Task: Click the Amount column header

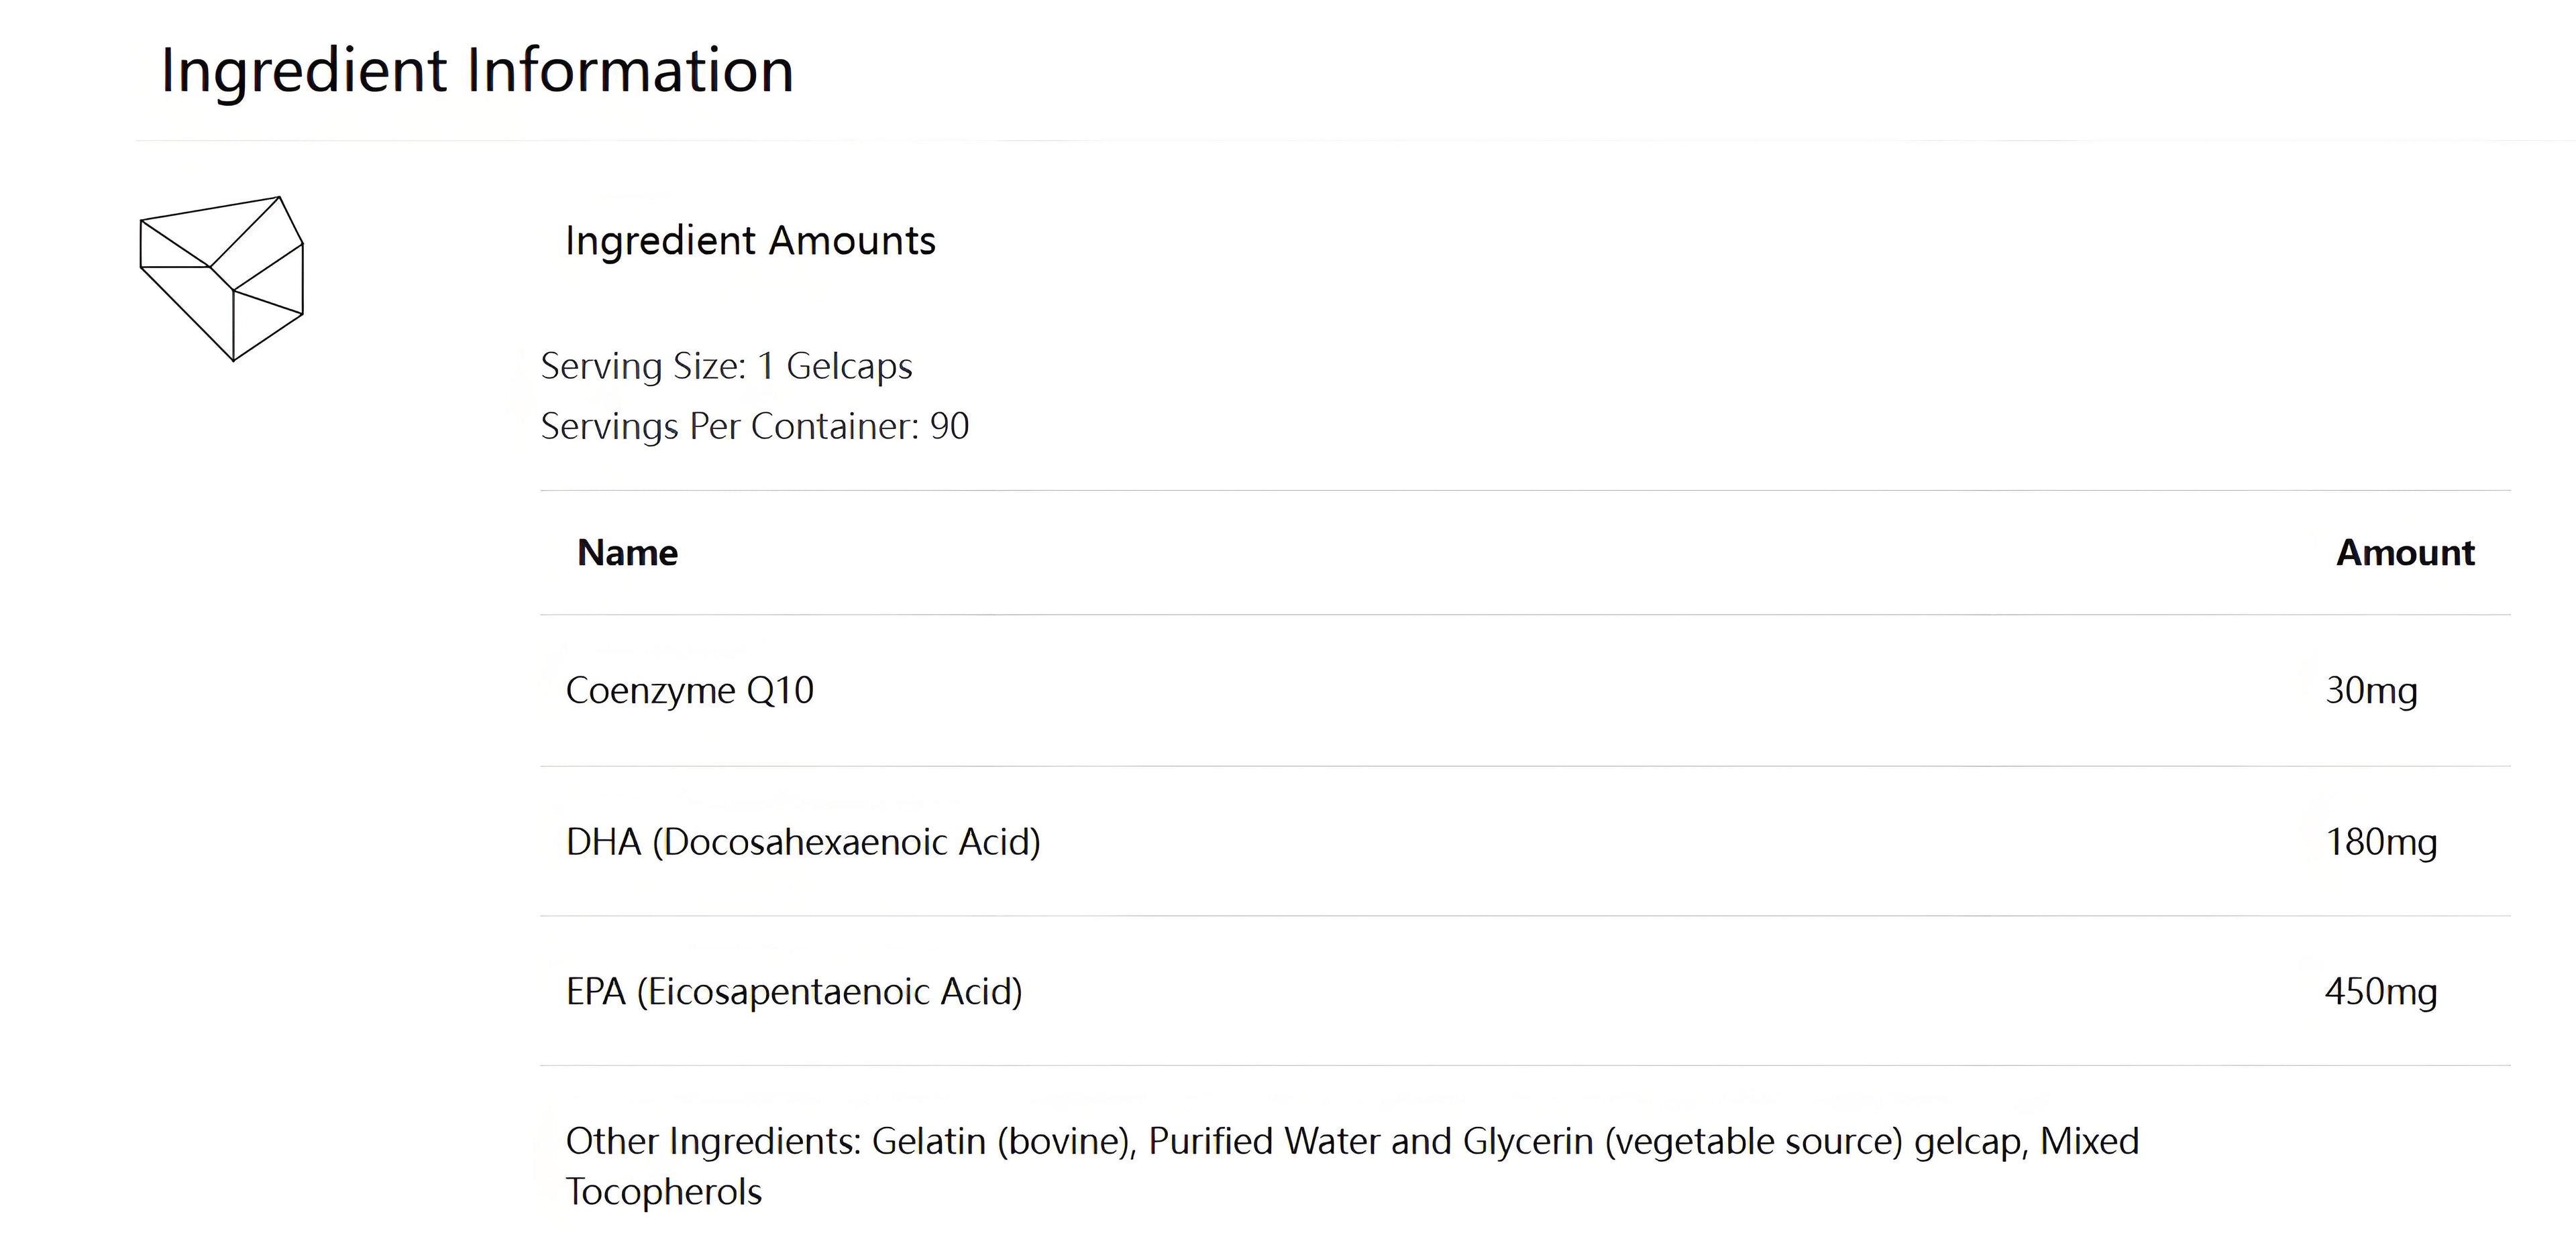Action: click(x=2404, y=552)
